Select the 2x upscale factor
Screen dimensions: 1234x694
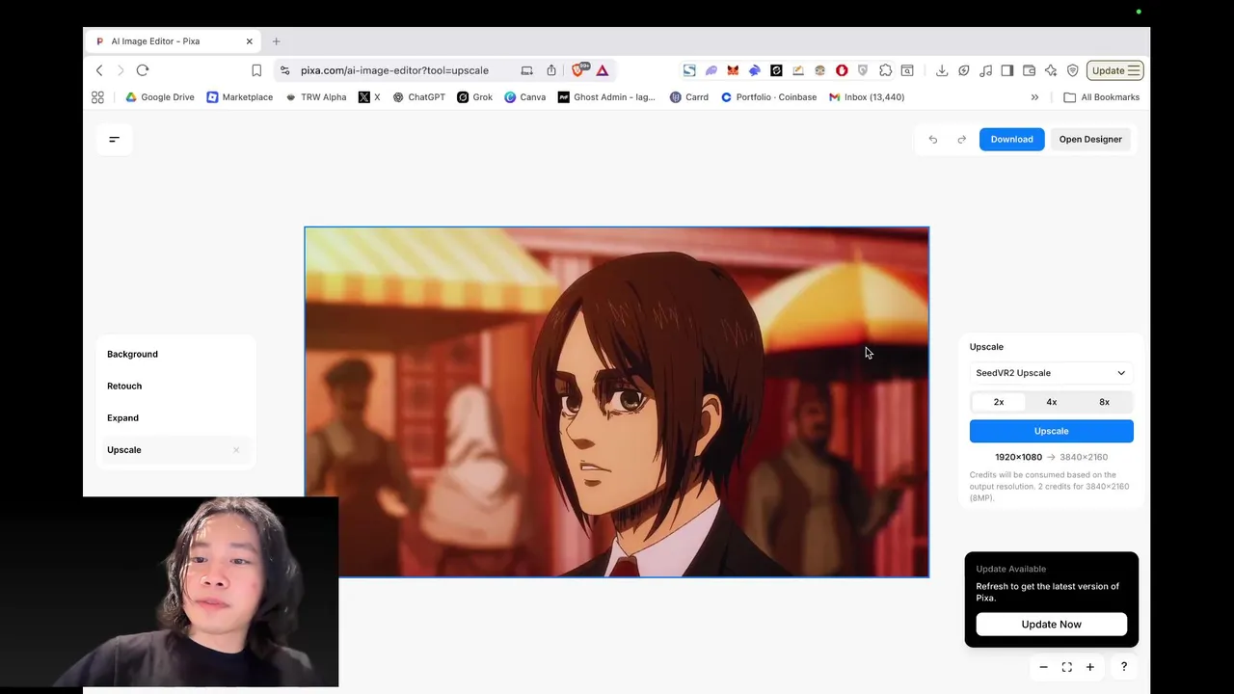[999, 402]
